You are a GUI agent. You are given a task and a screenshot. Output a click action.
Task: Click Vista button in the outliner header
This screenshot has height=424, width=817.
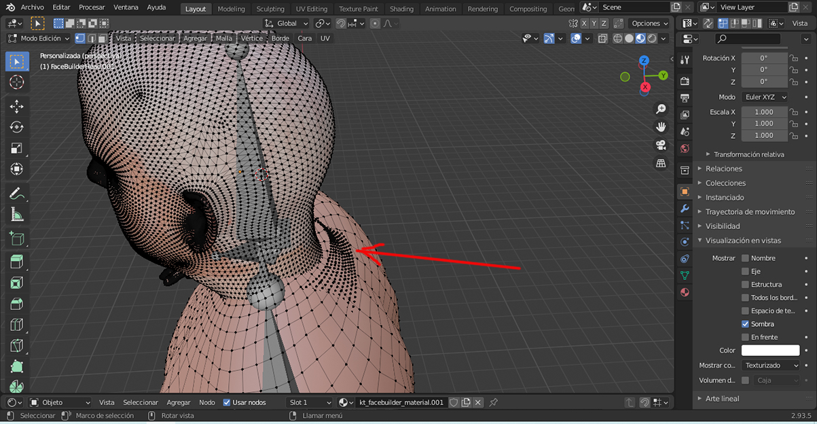pos(800,23)
